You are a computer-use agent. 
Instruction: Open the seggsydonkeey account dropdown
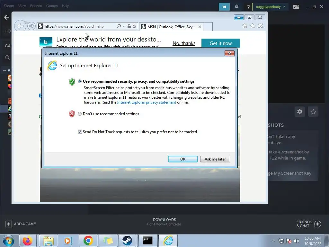coord(270,7)
